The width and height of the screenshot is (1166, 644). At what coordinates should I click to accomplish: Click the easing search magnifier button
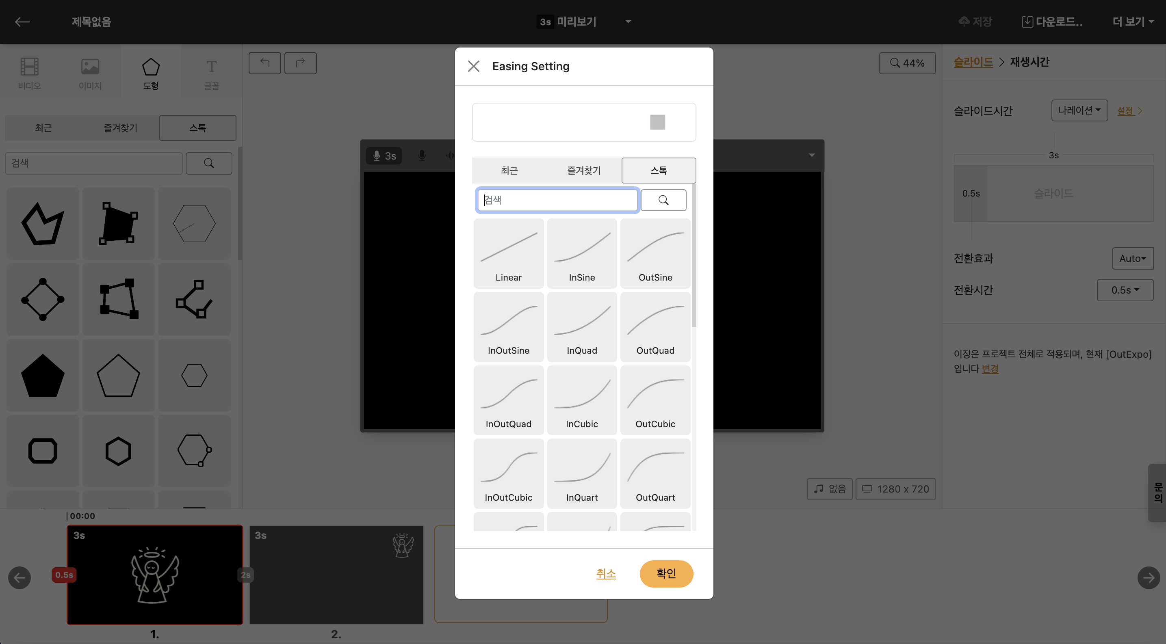[663, 200]
